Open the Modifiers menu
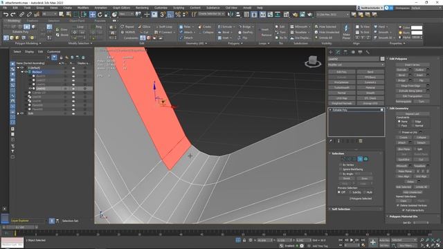Viewport: 443px width, 249px height. pyautogui.click(x=83, y=8)
